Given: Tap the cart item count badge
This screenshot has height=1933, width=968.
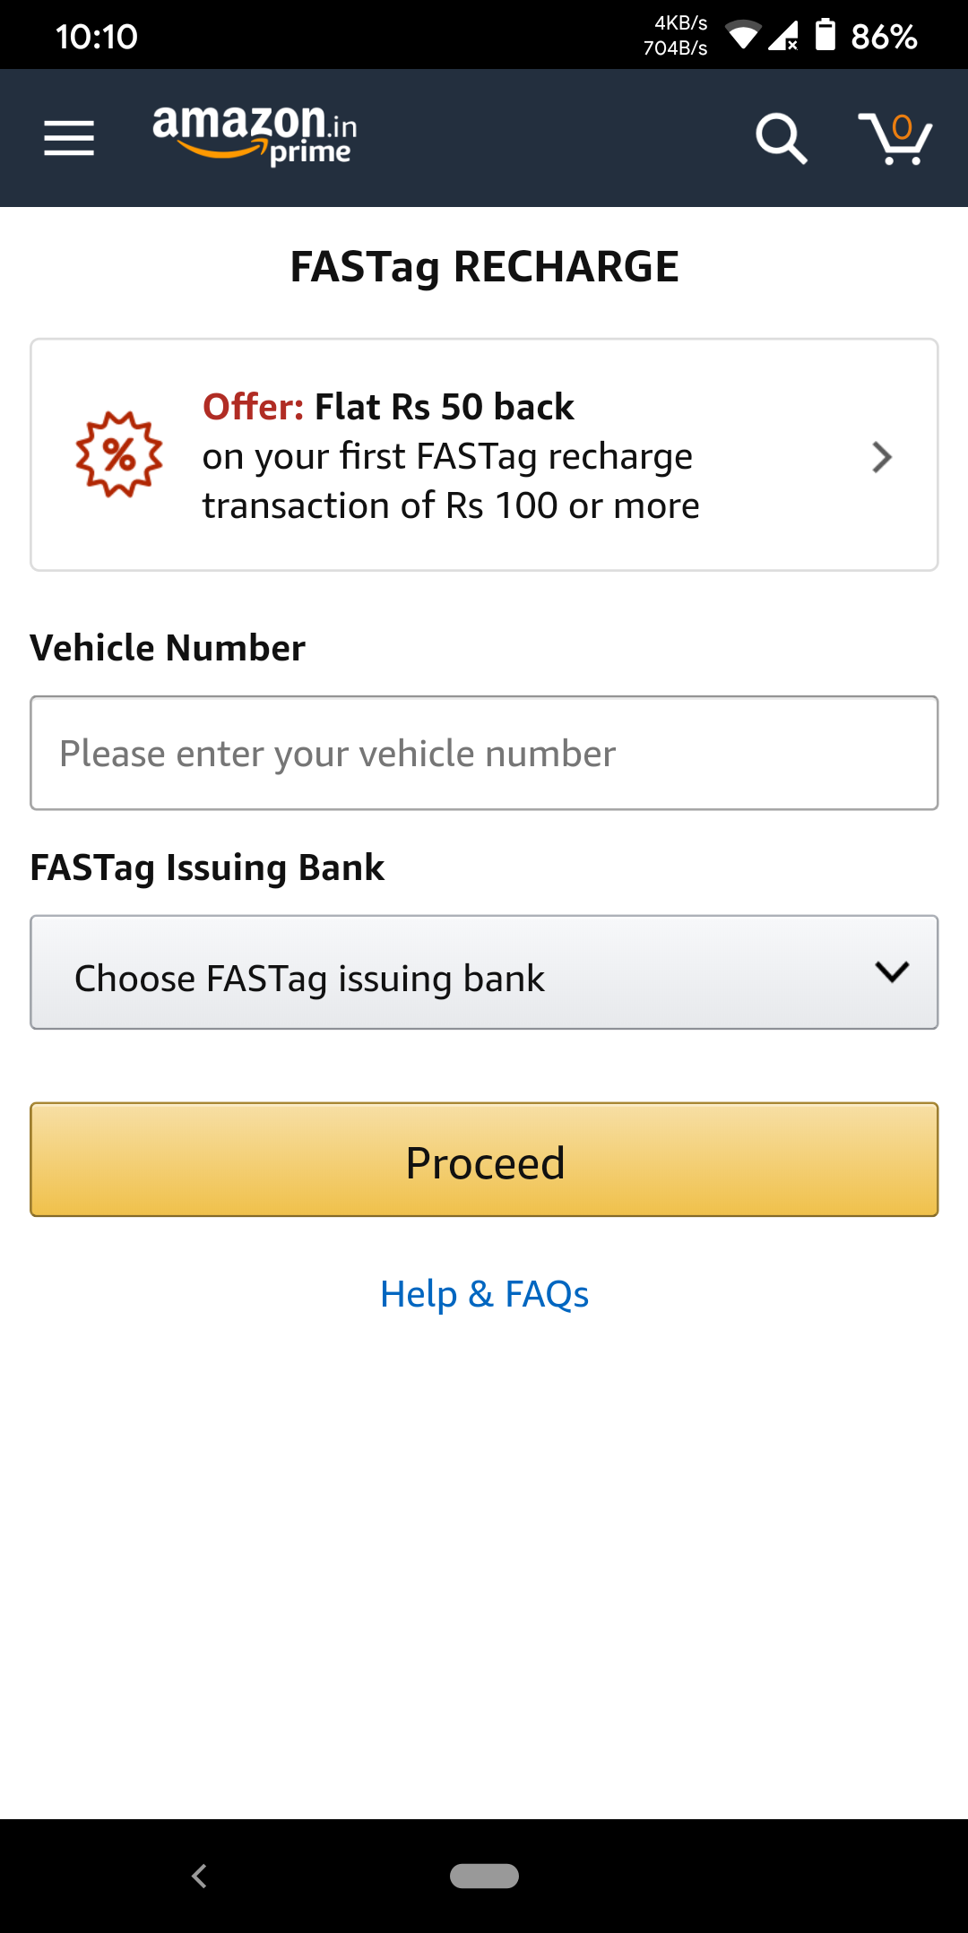Looking at the screenshot, I should [902, 126].
